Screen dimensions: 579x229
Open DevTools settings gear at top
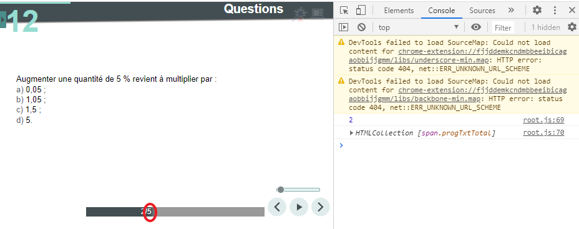click(537, 11)
